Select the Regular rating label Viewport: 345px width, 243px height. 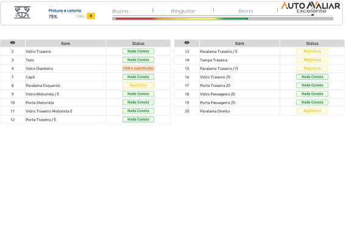click(x=183, y=11)
